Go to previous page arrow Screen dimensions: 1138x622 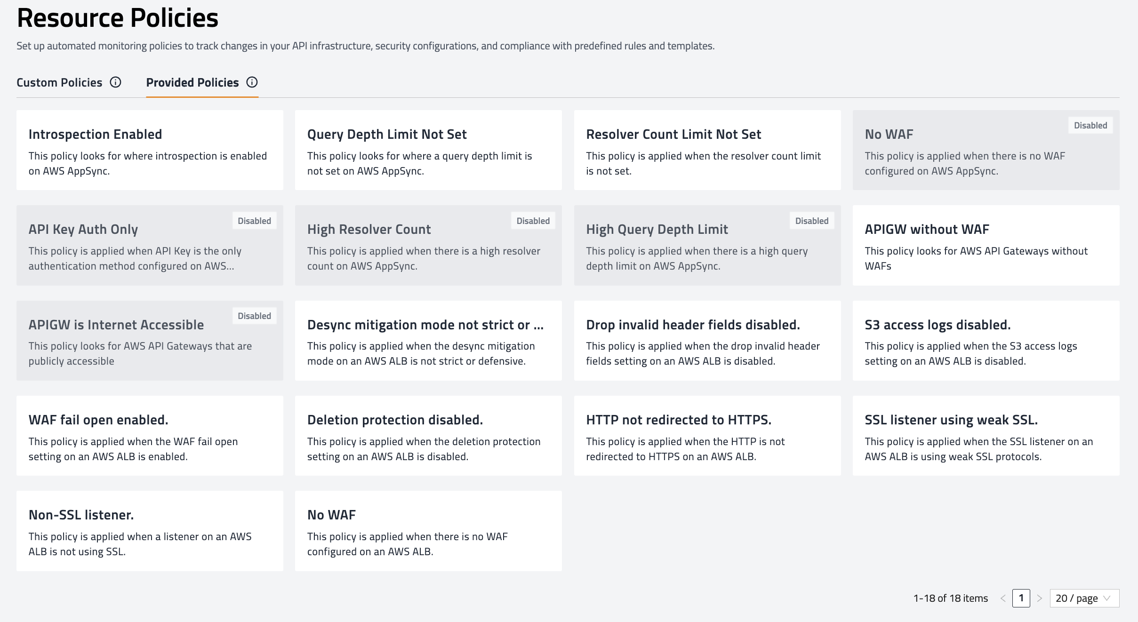tap(1003, 598)
